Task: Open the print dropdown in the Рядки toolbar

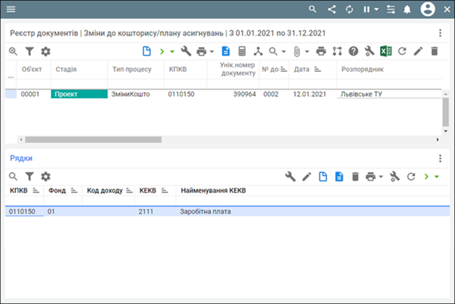Action: [x=381, y=177]
